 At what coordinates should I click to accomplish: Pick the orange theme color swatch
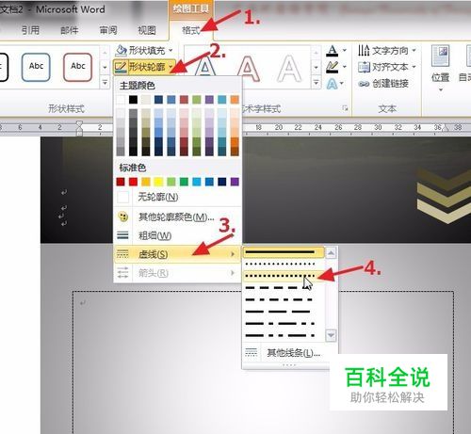235,100
